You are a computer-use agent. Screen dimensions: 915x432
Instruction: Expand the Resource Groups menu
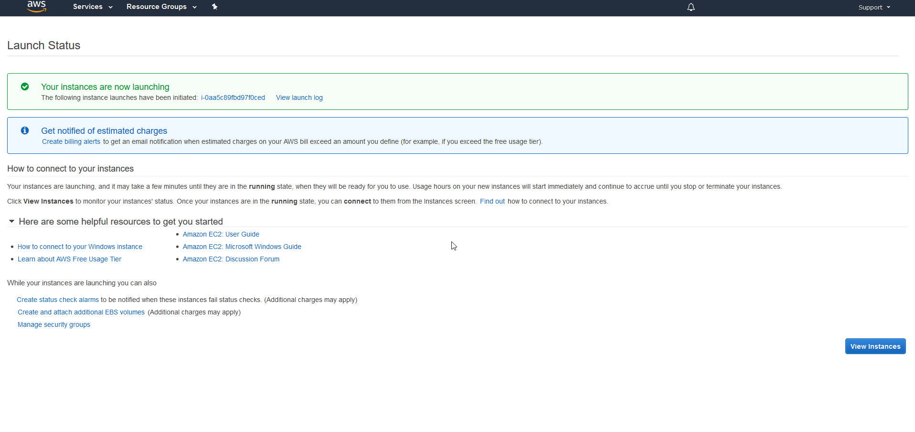161,7
